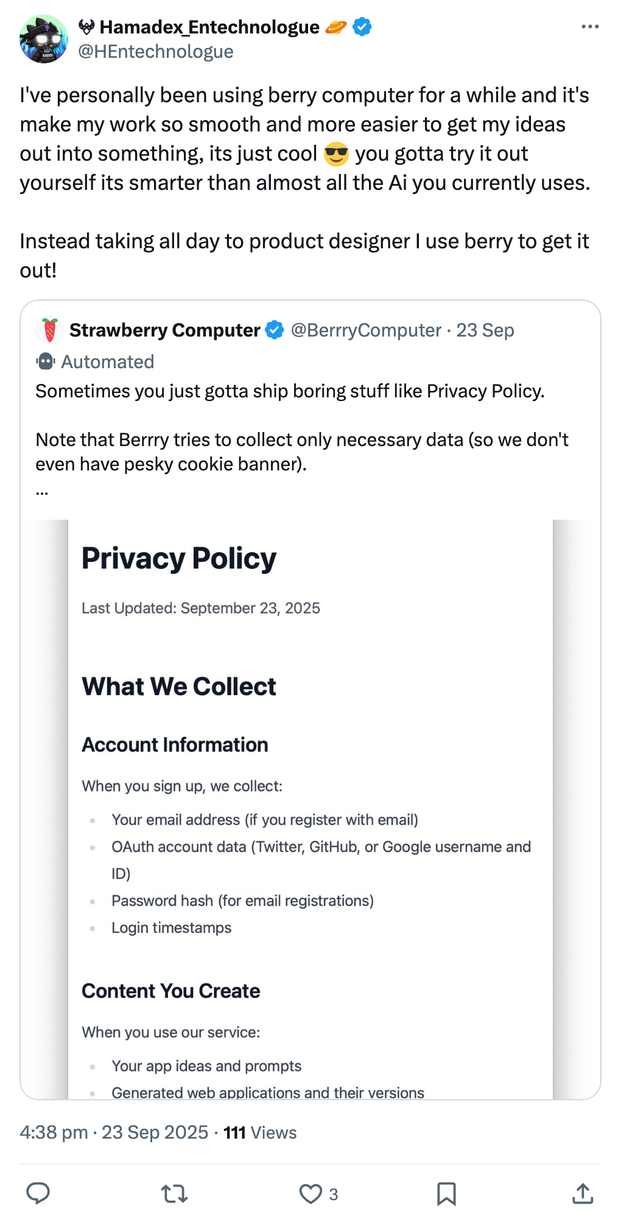Expand the truncated quoted tweet ellipsis
Image resolution: width=621 pixels, height=1222 pixels.
pyautogui.click(x=42, y=491)
